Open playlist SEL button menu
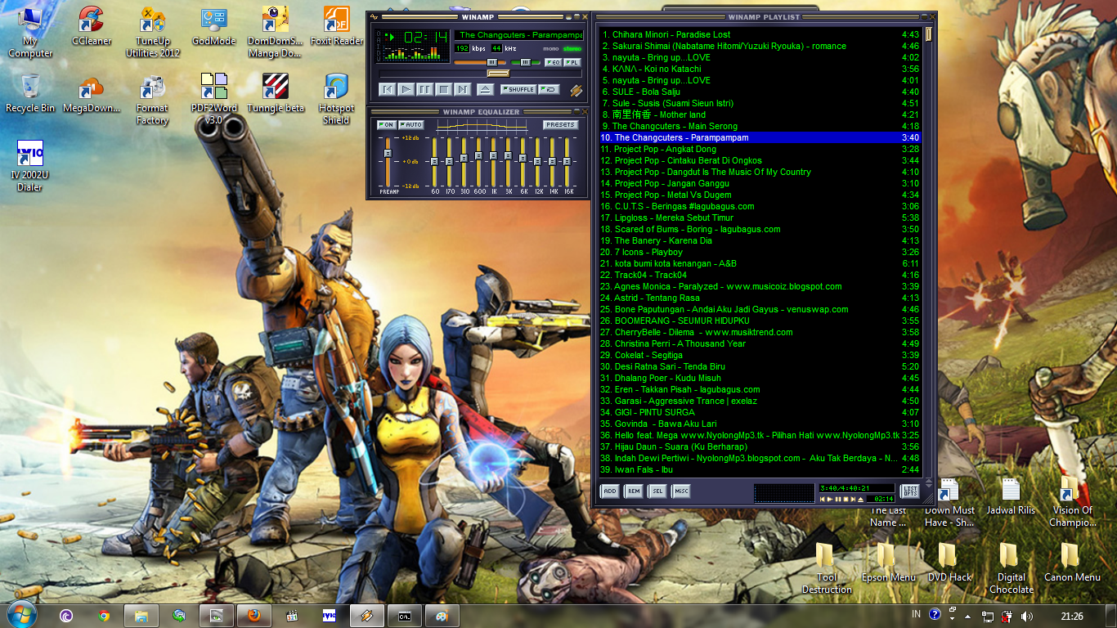 657,491
